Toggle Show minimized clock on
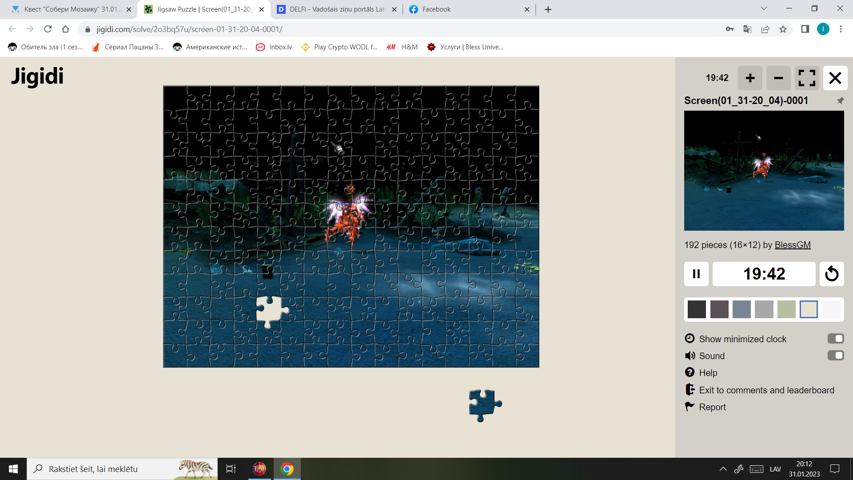853x480 pixels. click(x=834, y=338)
